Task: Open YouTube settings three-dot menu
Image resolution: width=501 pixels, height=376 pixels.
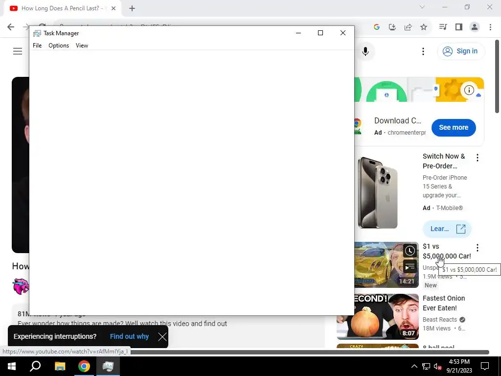Action: click(423, 51)
